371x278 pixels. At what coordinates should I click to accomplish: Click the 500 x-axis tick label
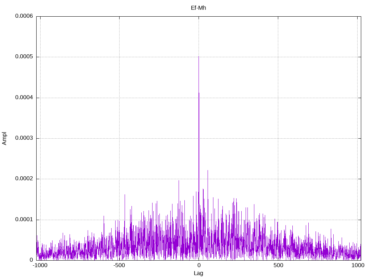tap(278, 265)
